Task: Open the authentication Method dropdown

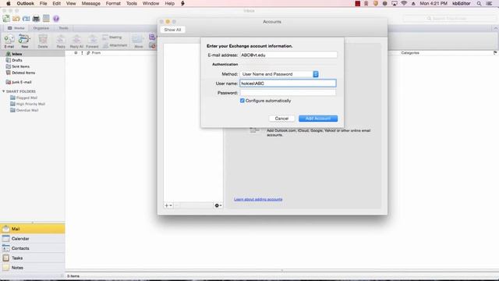Action: (x=279, y=74)
